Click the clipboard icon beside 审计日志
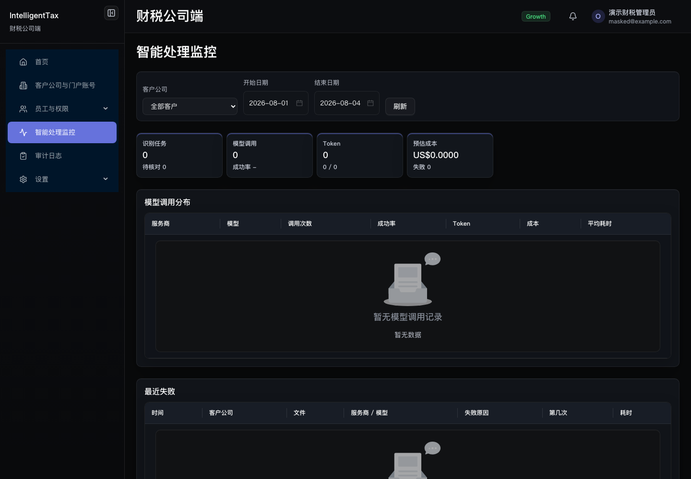The width and height of the screenshot is (691, 479). point(23,156)
